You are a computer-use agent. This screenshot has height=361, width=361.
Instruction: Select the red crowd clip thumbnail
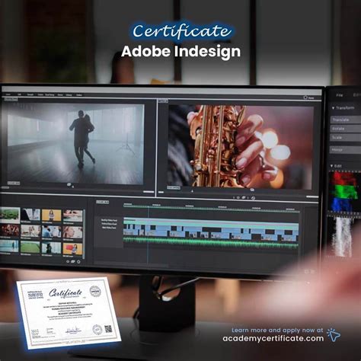click(x=9, y=231)
